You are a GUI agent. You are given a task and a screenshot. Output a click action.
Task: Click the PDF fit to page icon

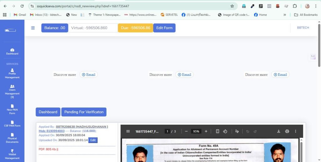tap(218, 131)
